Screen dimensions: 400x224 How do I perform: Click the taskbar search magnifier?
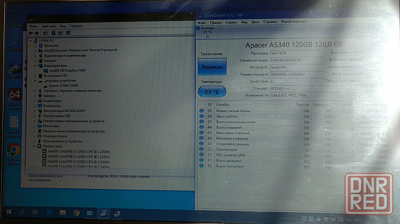(22, 211)
